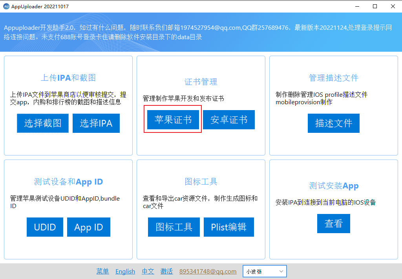Open the 895341748@qq.com email link
Screen dimensions: 402x279
click(208, 271)
